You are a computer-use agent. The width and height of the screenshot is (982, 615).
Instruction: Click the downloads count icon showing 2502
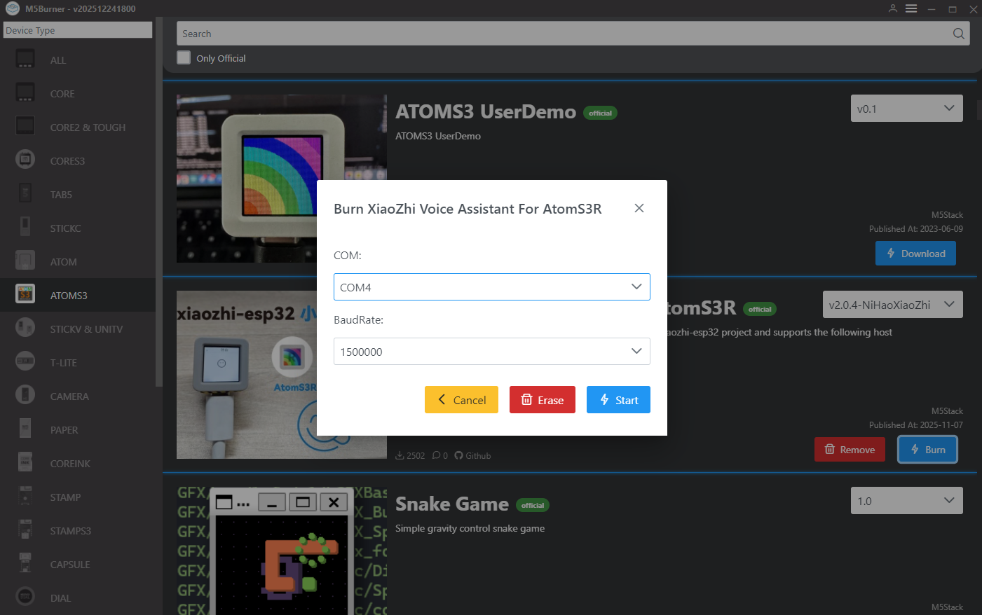[400, 455]
